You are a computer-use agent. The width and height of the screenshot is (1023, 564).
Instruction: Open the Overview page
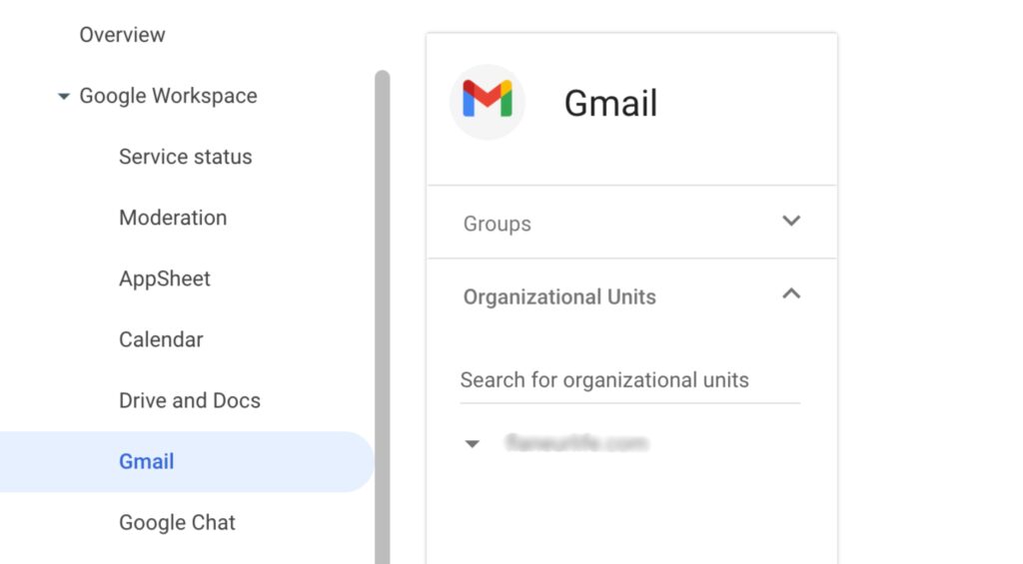[x=122, y=35]
